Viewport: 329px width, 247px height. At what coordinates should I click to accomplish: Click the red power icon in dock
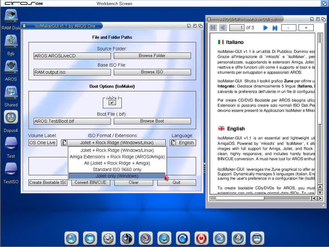tap(201, 238)
